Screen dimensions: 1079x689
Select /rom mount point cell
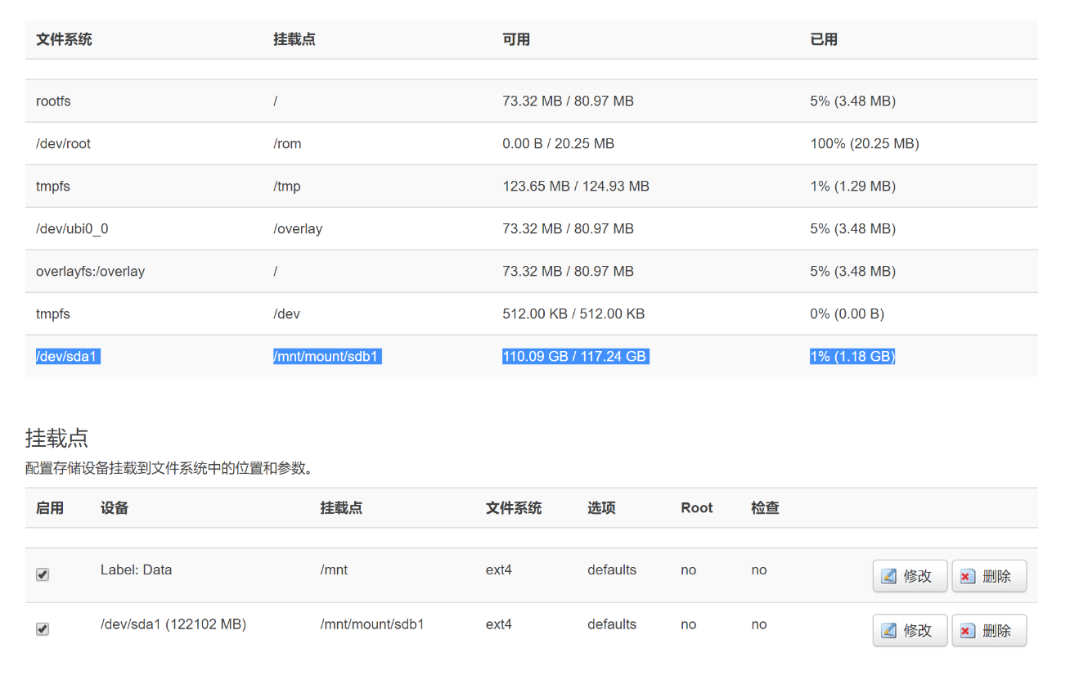pyautogui.click(x=287, y=144)
